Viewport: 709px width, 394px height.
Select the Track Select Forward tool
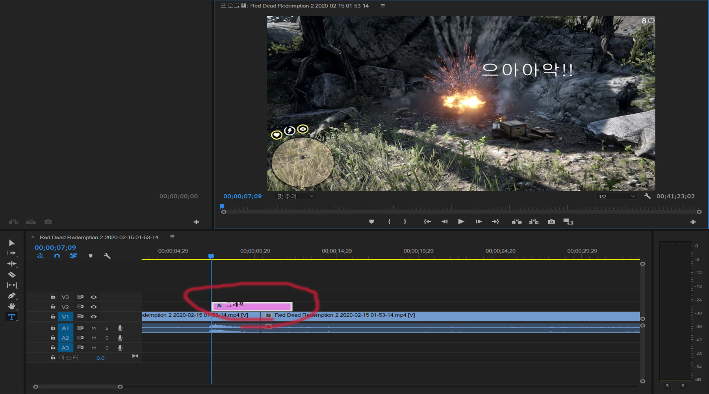[x=12, y=253]
